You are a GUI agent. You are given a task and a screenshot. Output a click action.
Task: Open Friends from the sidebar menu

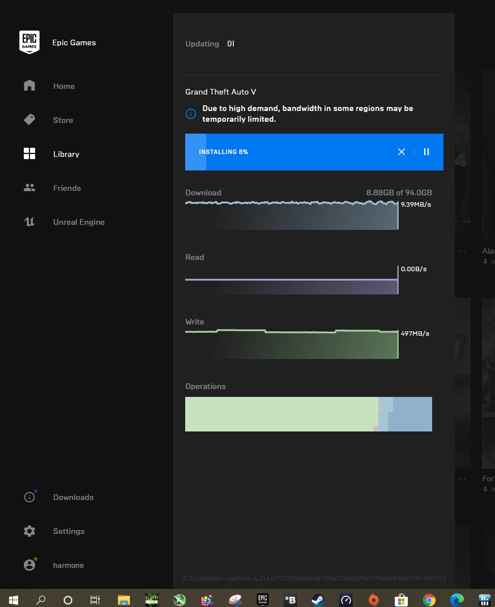[x=67, y=188]
